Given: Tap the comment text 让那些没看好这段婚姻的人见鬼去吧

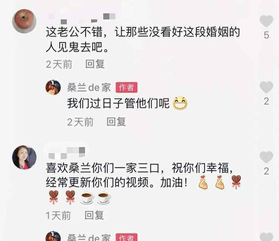Looking at the screenshot, I should 143,40.
